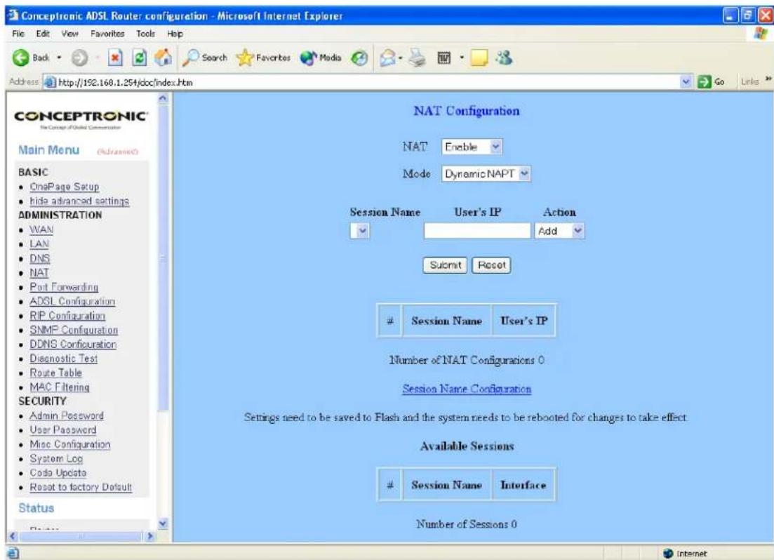Open the System Log link
This screenshot has width=774, height=560.
point(56,459)
